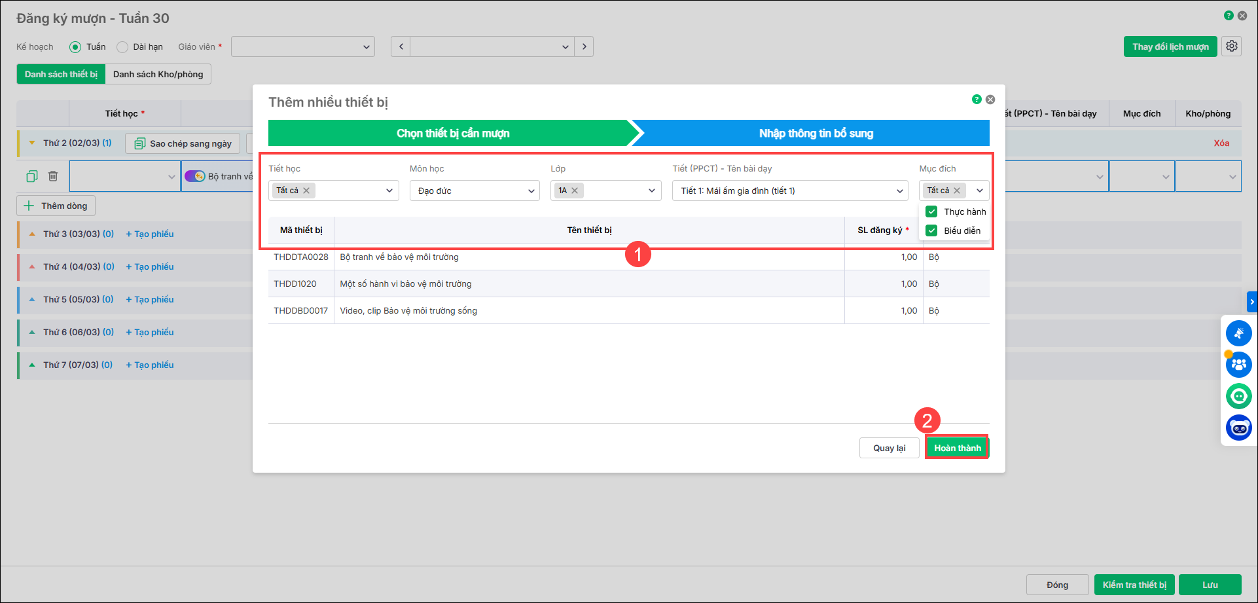The width and height of the screenshot is (1258, 603).
Task: Click the Hoàn thành button
Action: [957, 448]
